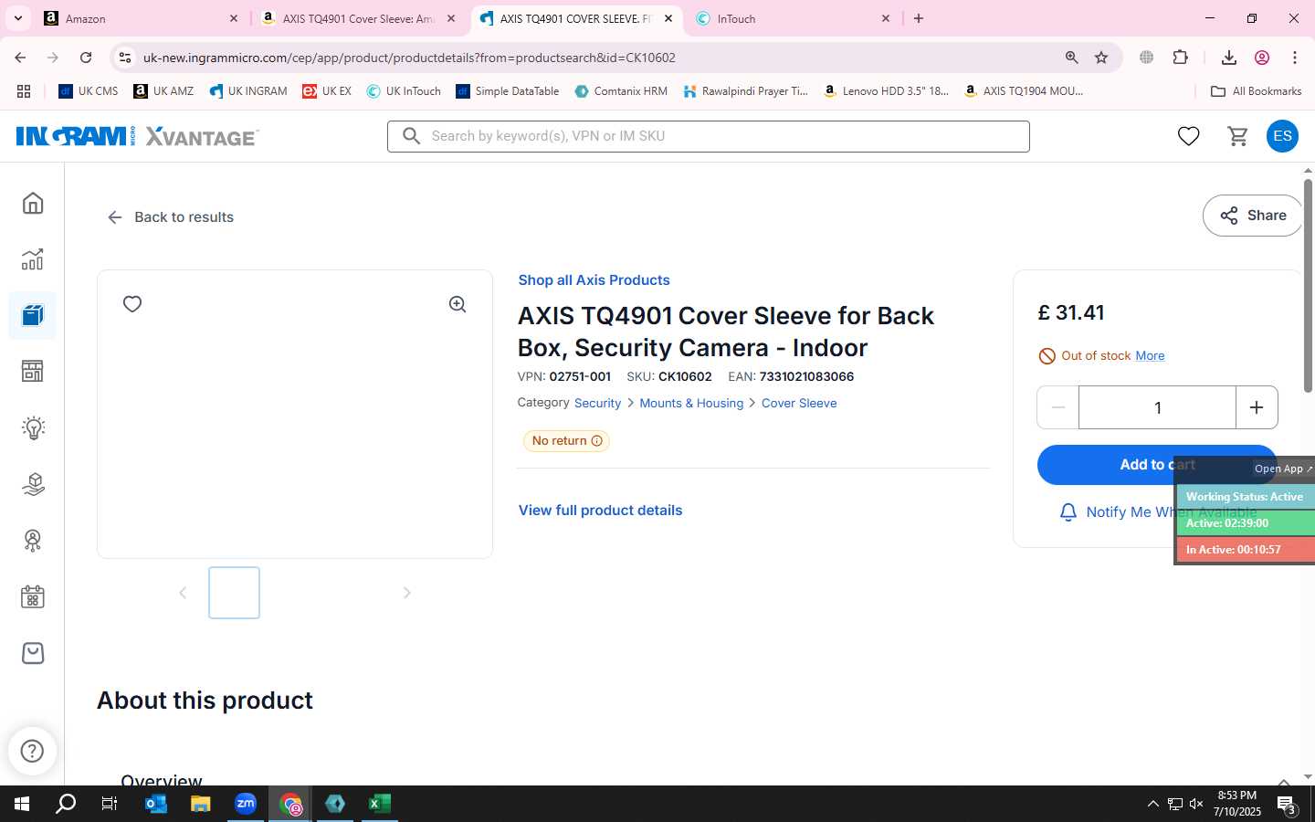Open the help question mark icon
Screen dimensions: 1315x822
click(x=32, y=751)
